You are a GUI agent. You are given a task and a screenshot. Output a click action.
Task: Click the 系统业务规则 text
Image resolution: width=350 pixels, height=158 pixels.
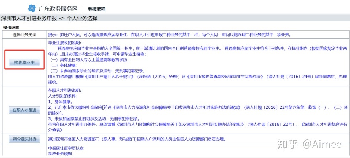pos(60,153)
